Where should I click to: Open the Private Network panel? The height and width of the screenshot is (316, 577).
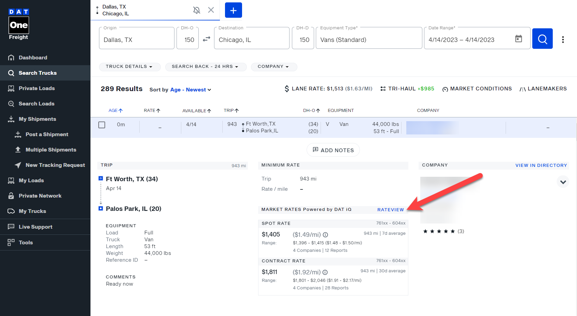click(40, 196)
